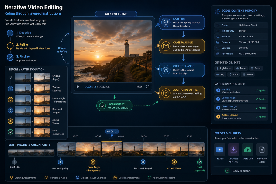Viewport: 276px width, 184px height.
Task: Click the Lighting lightbulb icon
Action: point(166,22)
